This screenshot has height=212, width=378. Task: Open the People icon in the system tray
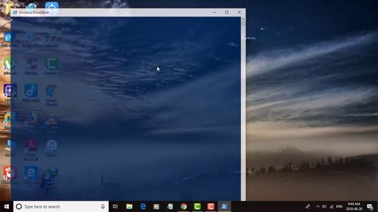click(x=308, y=207)
